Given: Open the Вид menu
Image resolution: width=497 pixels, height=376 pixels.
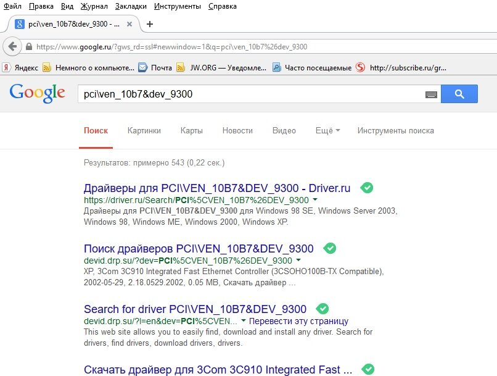Looking at the screenshot, I should click(x=67, y=6).
